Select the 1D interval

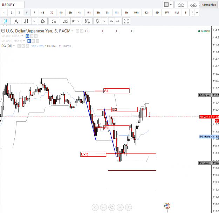[157, 13]
